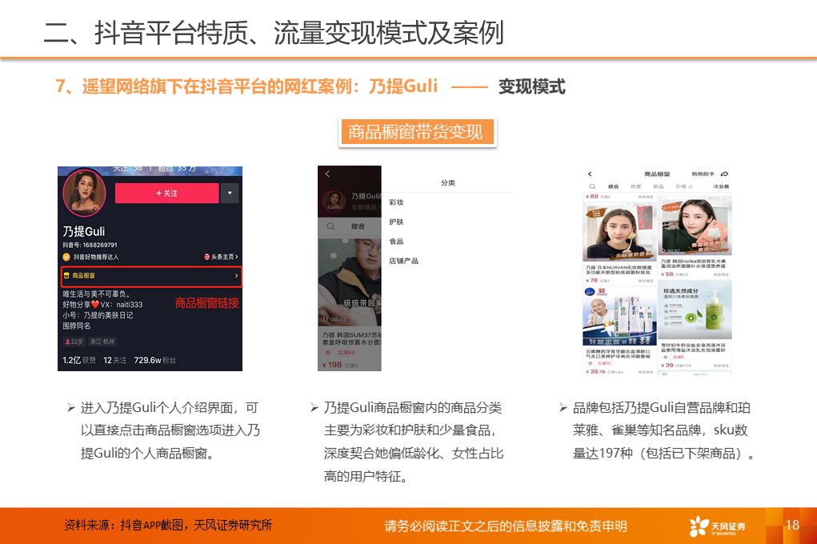
Task: Tap the share arrow icon next to 购物助手
Action: pos(724,174)
